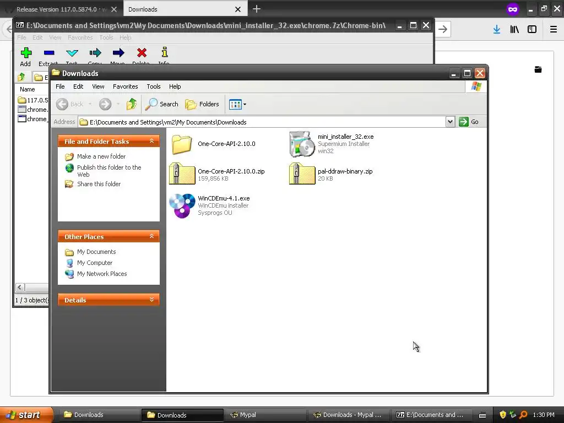Switch to 7-Zip taskbar item

(433, 415)
